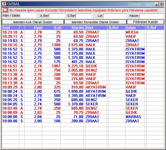Click the 550,00 volume cell
Image resolution: width=166 pixels, height=150 pixels.
click(77, 75)
